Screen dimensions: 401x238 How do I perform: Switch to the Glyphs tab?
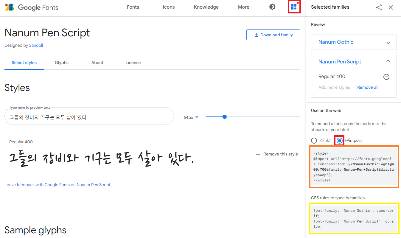[x=62, y=63]
